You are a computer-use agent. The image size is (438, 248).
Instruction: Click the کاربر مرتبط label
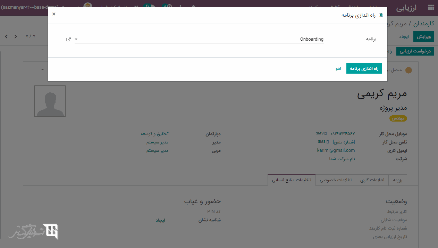click(397, 212)
